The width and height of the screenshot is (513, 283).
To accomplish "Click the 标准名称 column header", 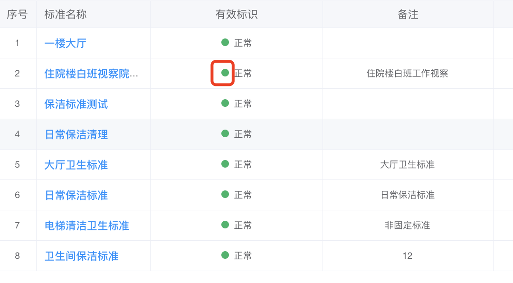I will coord(65,15).
